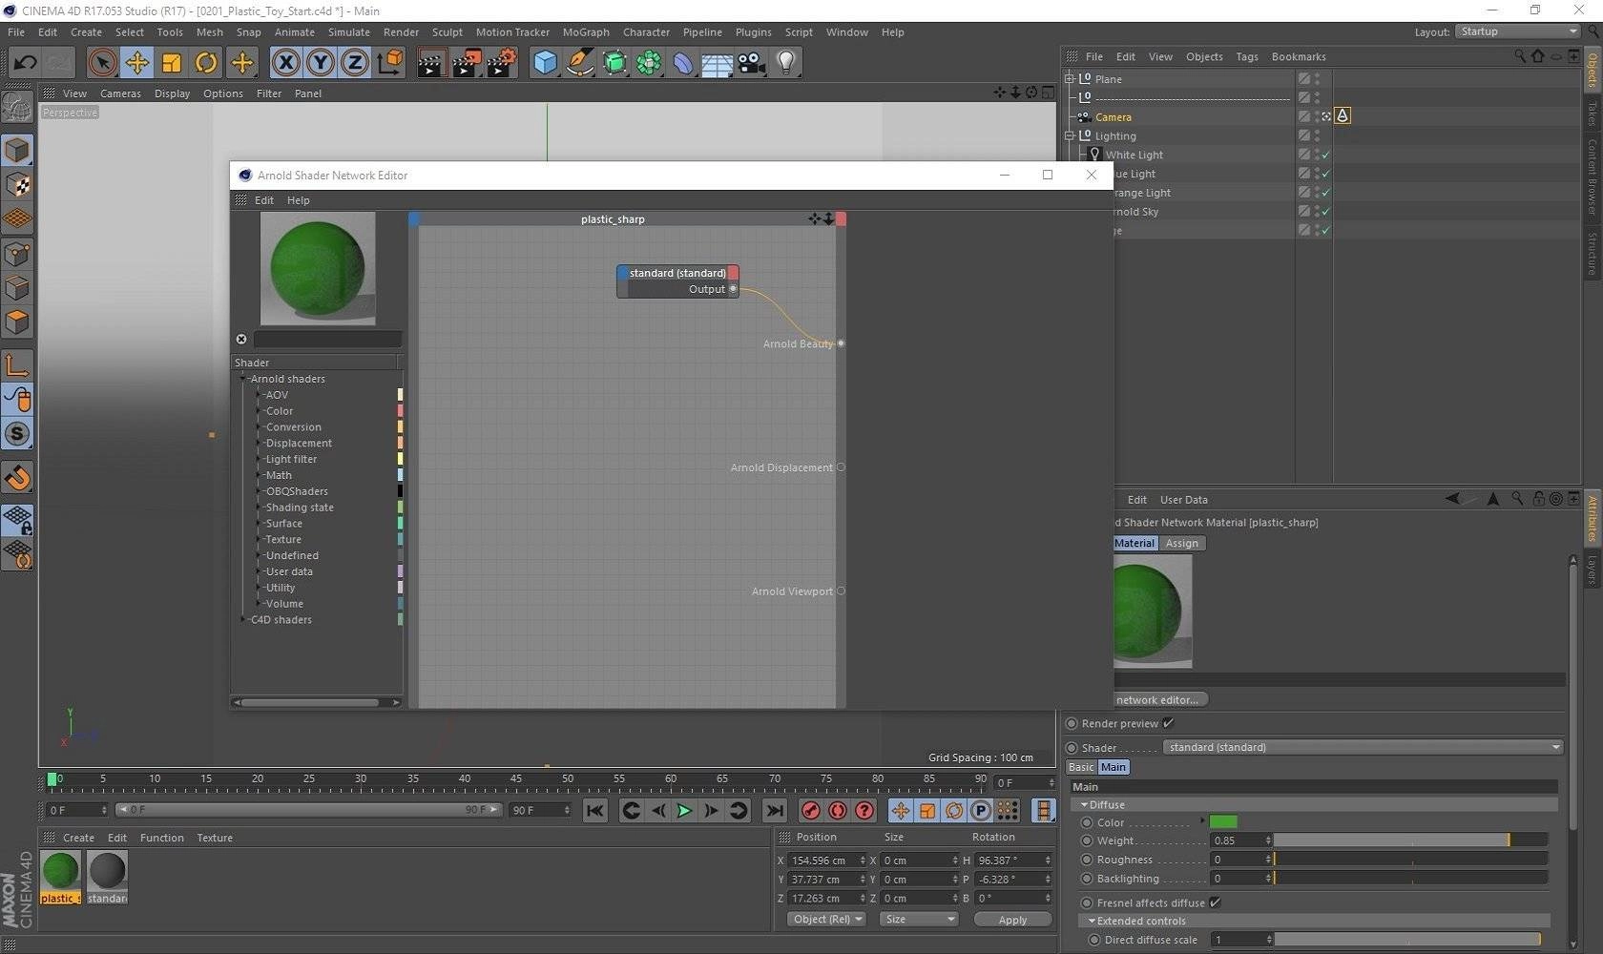Toggle Camera visibility dots in Objects panel
Viewport: 1603px width, 954px height.
point(1317,116)
